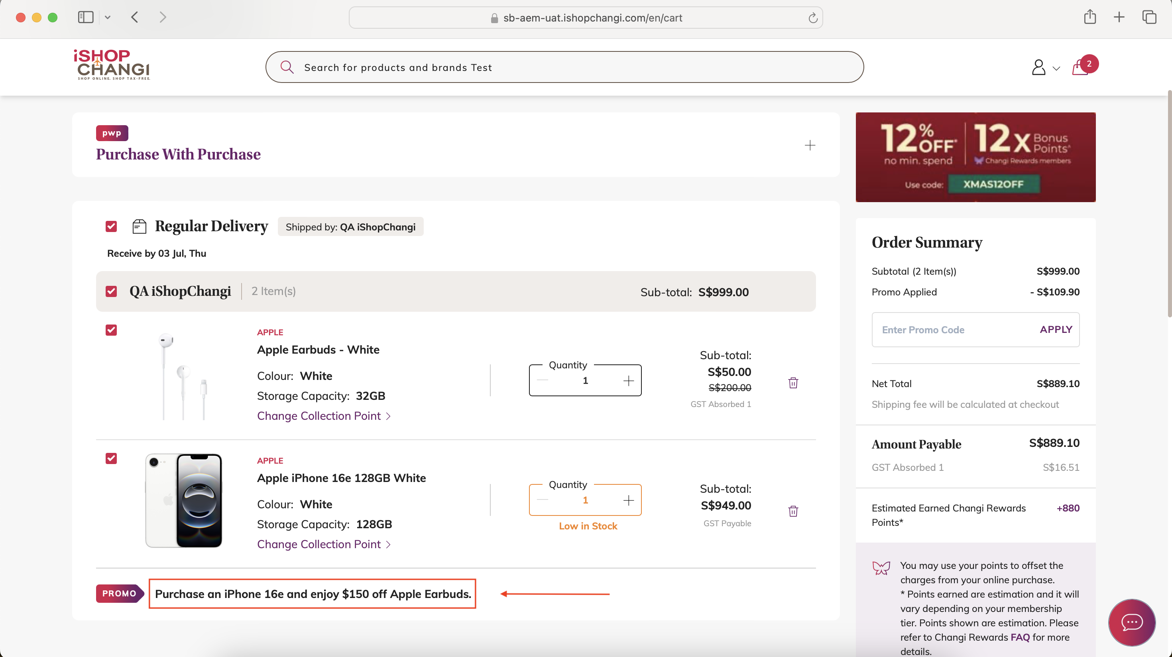Click the Amount Payable S$889.10 value
1172x657 pixels.
pyautogui.click(x=1054, y=443)
